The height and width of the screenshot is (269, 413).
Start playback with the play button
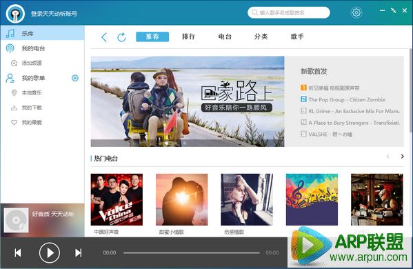(x=50, y=252)
